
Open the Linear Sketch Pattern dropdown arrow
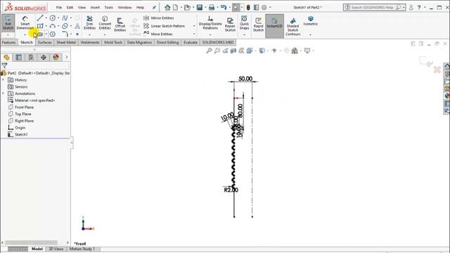tap(194, 26)
